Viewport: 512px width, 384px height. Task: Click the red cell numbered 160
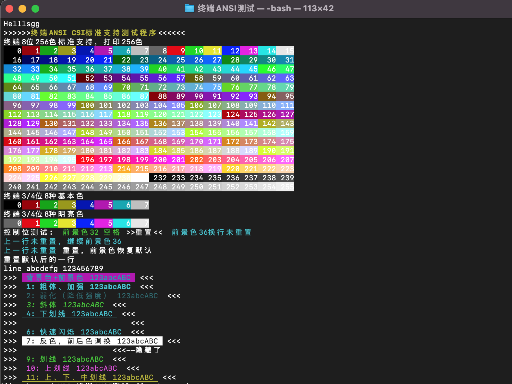point(13,141)
